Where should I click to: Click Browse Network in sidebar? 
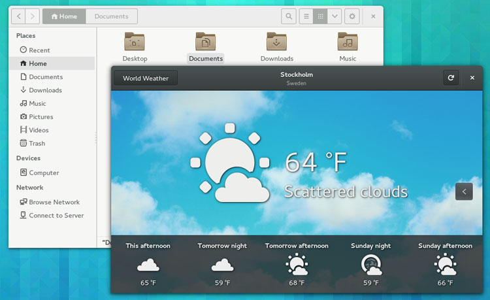point(54,202)
